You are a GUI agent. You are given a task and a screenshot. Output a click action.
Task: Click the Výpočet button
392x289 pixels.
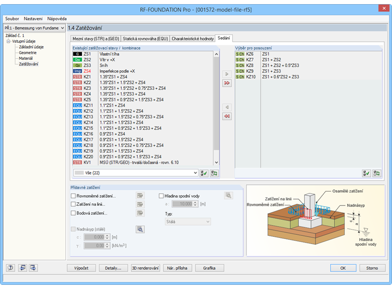pos(81,268)
